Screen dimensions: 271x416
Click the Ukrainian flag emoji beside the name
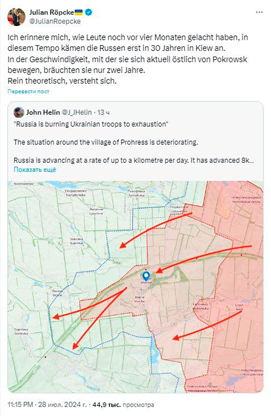click(79, 13)
